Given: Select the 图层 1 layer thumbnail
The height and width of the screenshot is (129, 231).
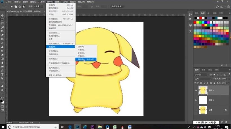Looking at the screenshot, I should click(x=203, y=90).
